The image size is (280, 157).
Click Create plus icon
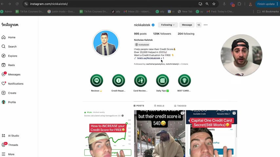(x=4, y=93)
